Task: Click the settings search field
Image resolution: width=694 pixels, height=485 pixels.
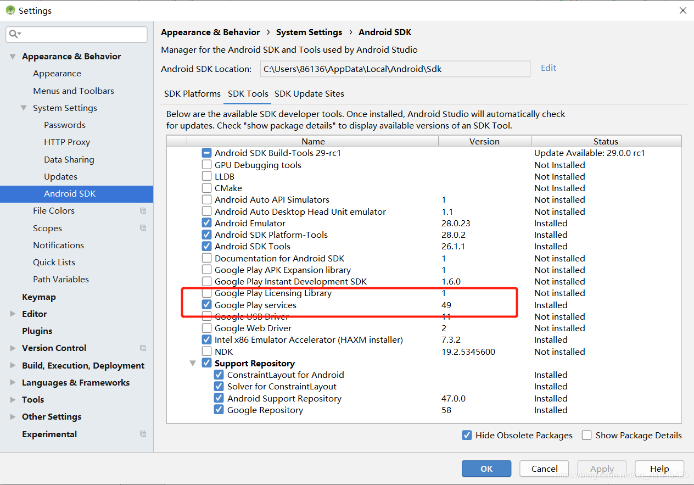Action: 77,34
